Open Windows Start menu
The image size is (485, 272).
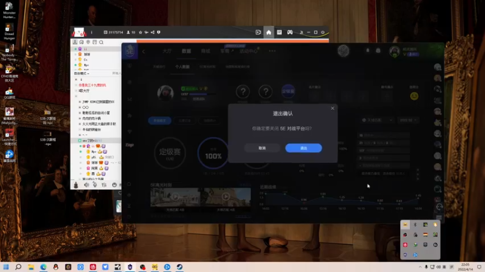tap(6, 267)
